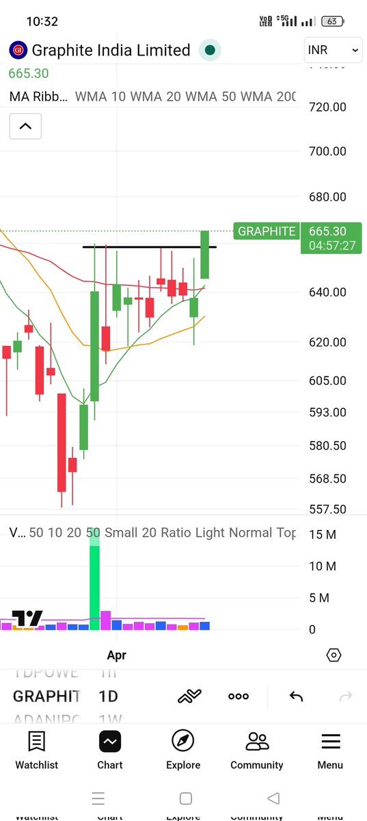
Task: Collapse the indicator legend with caret button
Action: coord(25,126)
